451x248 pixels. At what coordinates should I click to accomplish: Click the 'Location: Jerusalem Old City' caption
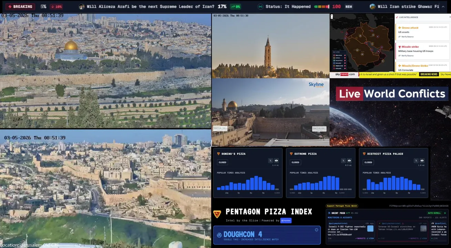tap(30, 245)
